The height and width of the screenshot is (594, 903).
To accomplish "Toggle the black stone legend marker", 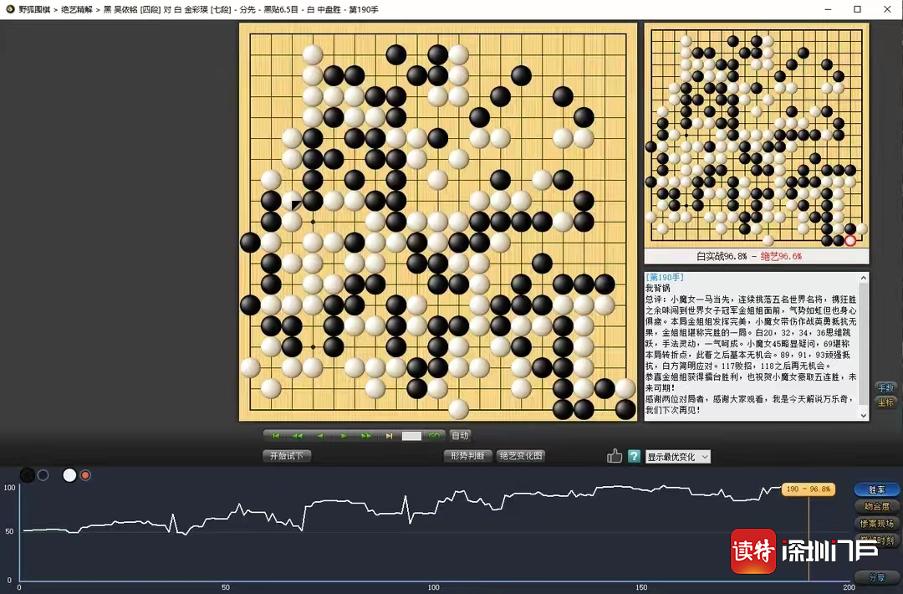I will coord(27,475).
